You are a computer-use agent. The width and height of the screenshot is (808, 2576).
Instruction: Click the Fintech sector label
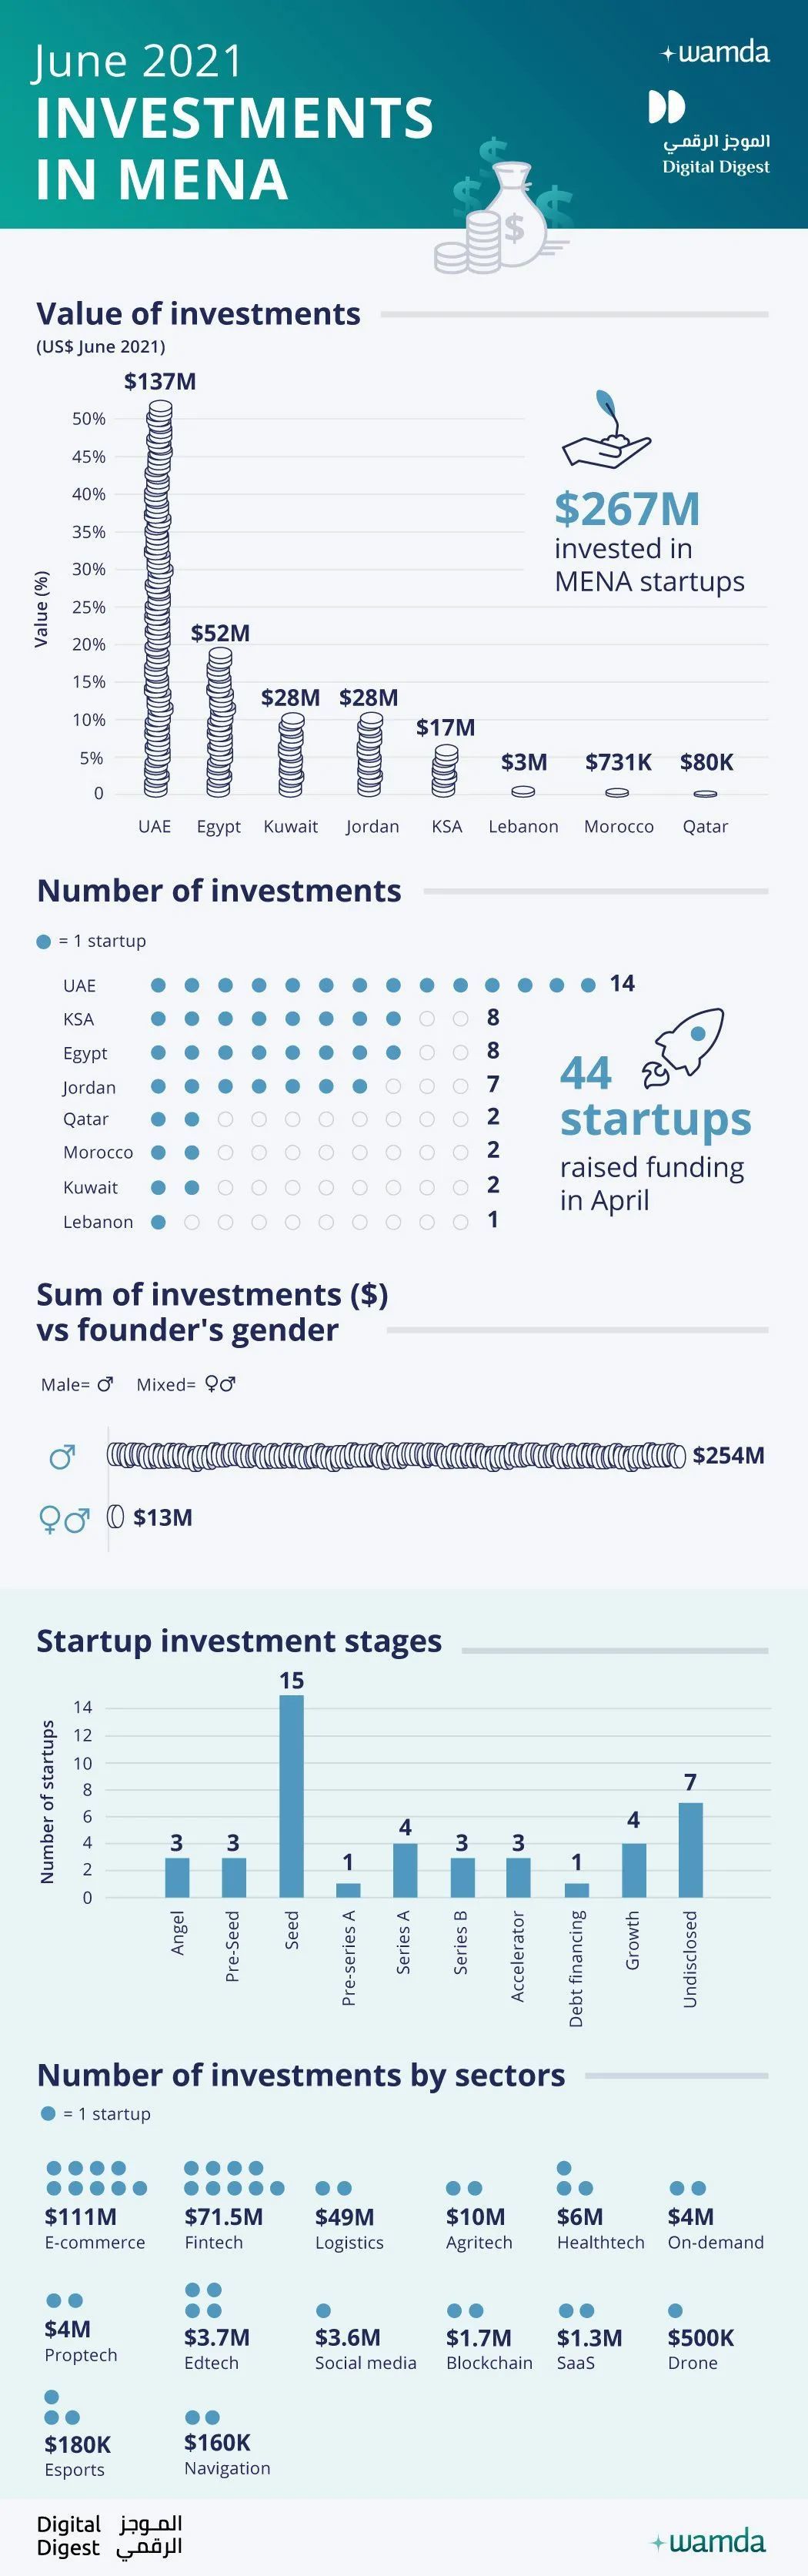point(213,2242)
